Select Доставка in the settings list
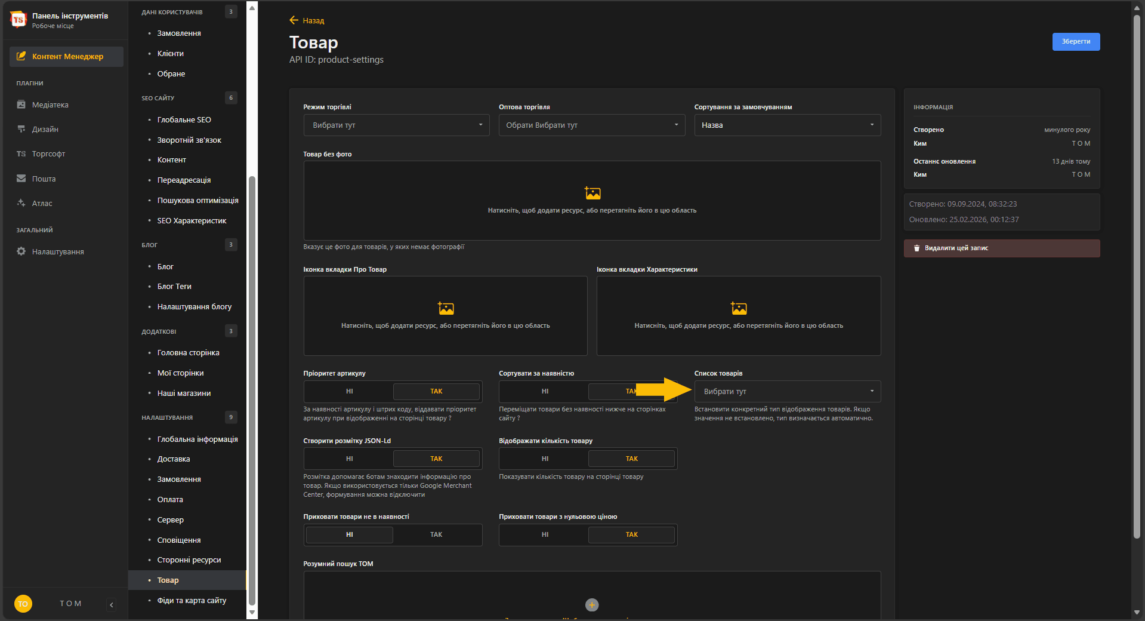 (x=173, y=459)
